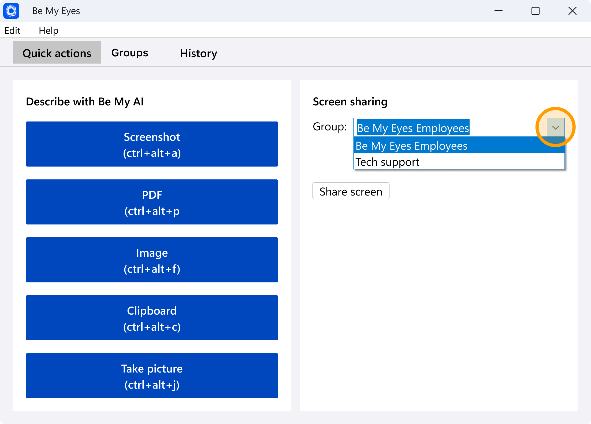Open the Help menu
The height and width of the screenshot is (424, 591).
[x=49, y=31]
